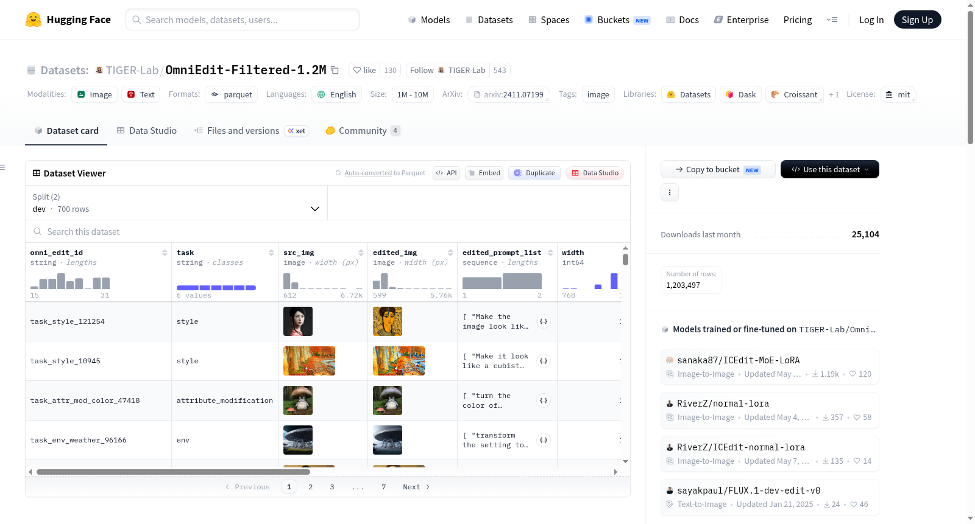Image resolution: width=975 pixels, height=524 pixels.
Task: Click the TIGER-Lab namespace link in title
Action: [132, 70]
